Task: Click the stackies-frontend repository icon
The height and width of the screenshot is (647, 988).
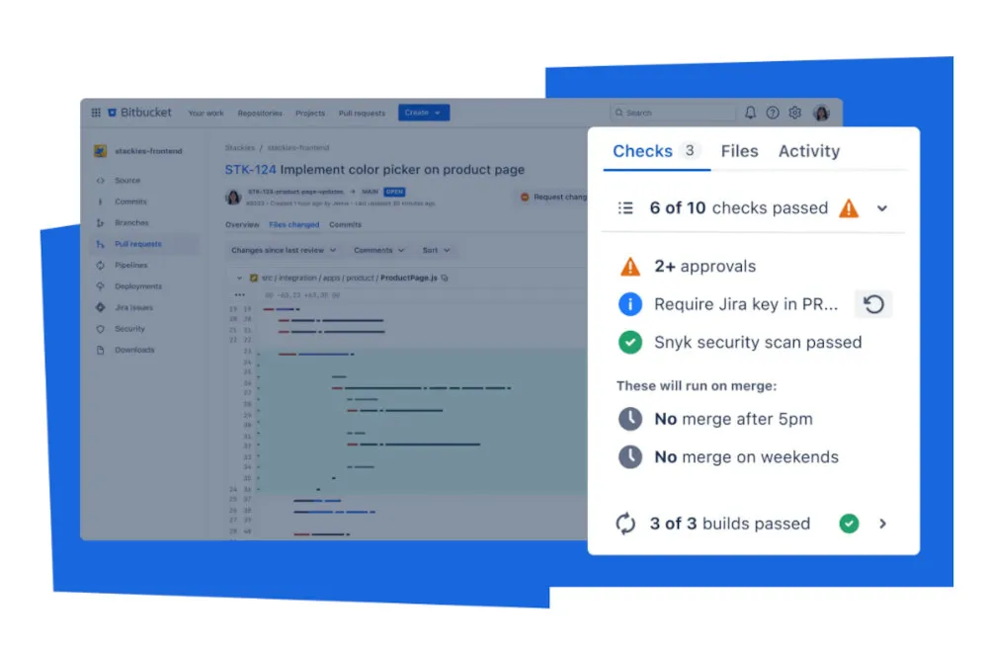Action: pyautogui.click(x=100, y=151)
